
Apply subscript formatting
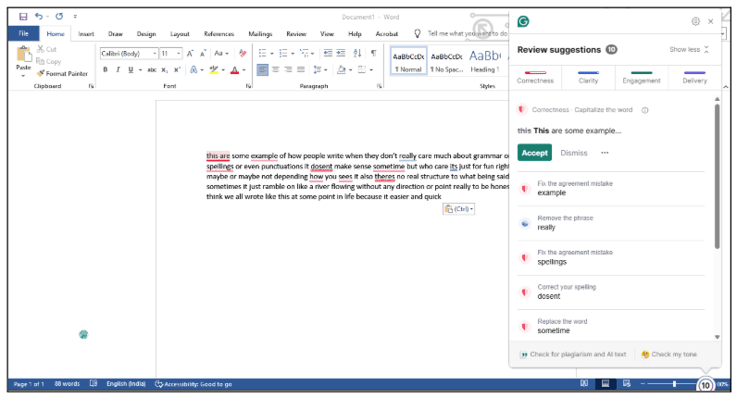click(165, 70)
